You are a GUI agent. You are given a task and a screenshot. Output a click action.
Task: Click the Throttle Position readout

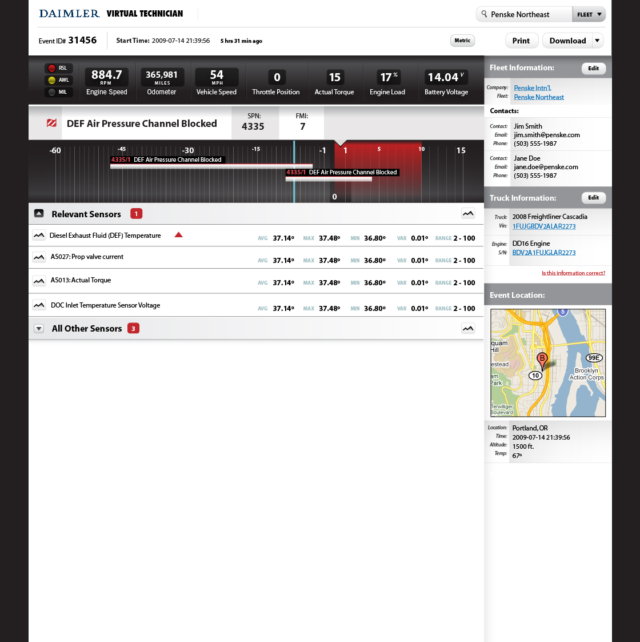pos(277,77)
